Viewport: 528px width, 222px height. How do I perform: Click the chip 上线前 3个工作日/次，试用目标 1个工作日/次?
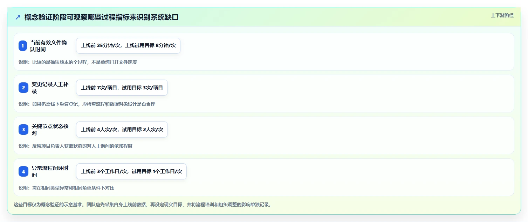[131, 171]
